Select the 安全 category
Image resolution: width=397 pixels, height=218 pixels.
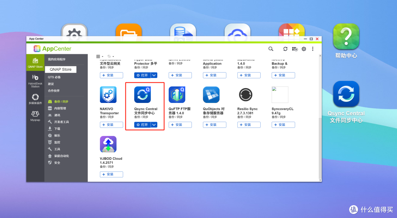click(x=54, y=163)
